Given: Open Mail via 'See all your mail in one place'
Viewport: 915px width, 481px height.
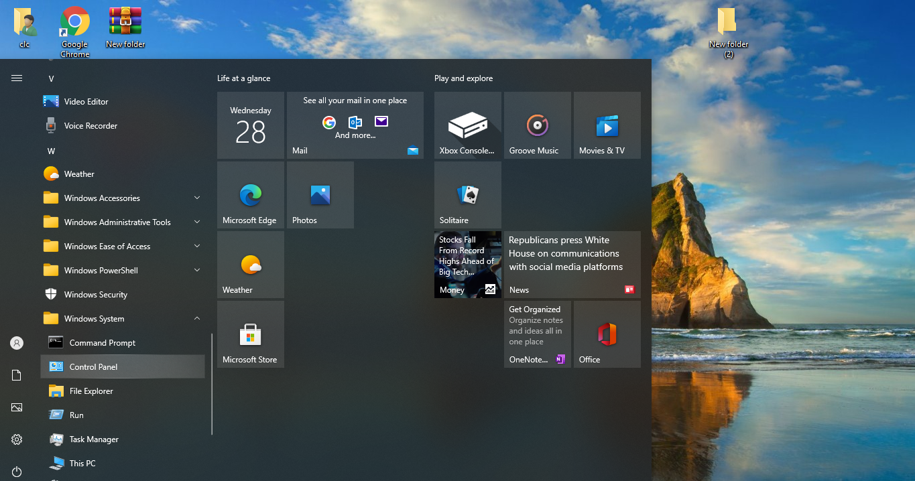Looking at the screenshot, I should click(355, 125).
